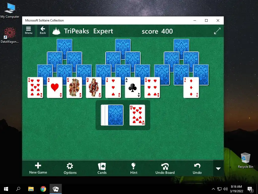Undo the last move
Screen dimensions: 258x194
pyautogui.click(x=197, y=168)
